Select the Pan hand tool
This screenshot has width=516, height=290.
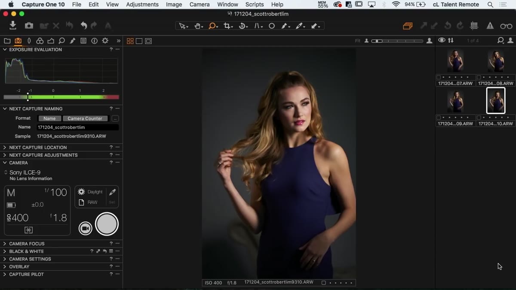tap(198, 26)
